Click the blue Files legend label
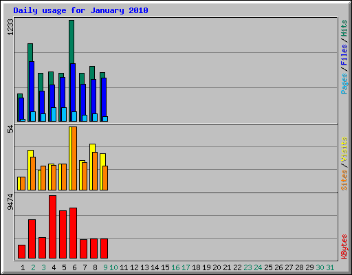The width and height of the screenshot is (352, 275). [x=344, y=54]
